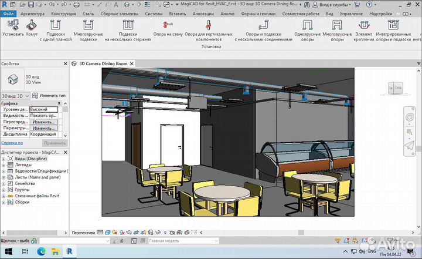Toggle temporary hide/isolate glasses icon
The width and height of the screenshot is (422, 259).
[x=158, y=233]
